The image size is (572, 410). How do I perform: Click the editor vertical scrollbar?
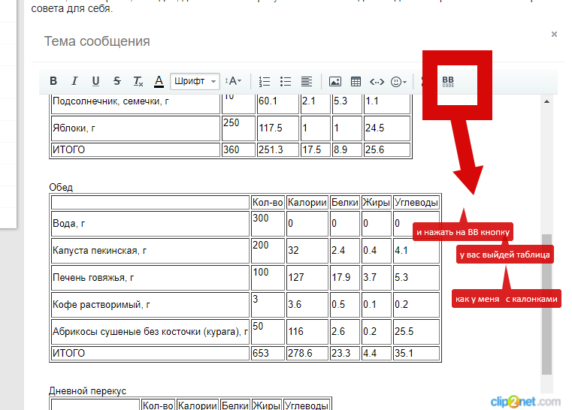click(546, 300)
